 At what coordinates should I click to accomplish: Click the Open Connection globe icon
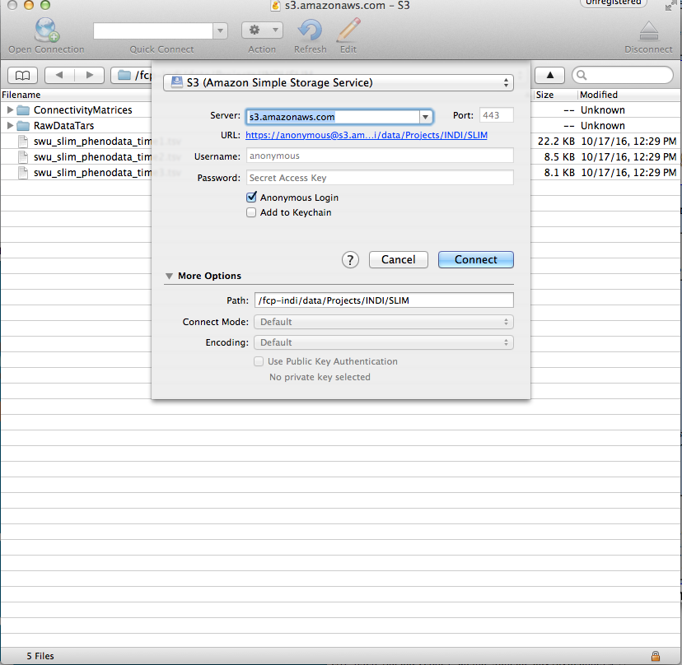47,30
